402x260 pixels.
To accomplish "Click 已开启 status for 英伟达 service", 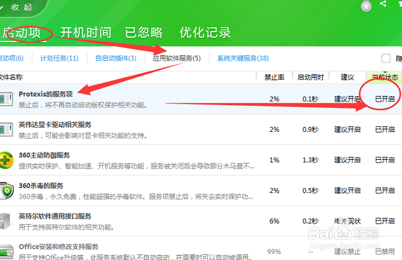I will pyautogui.click(x=385, y=129).
